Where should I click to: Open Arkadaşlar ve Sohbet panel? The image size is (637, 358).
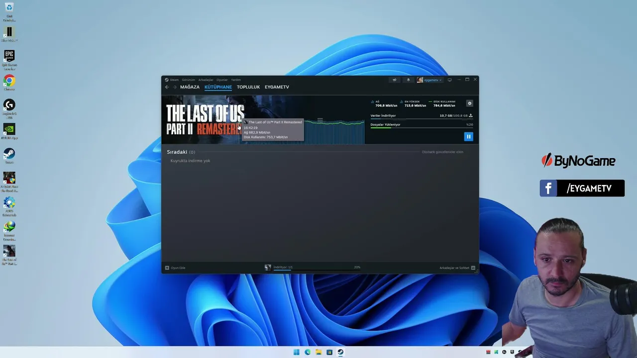click(457, 268)
